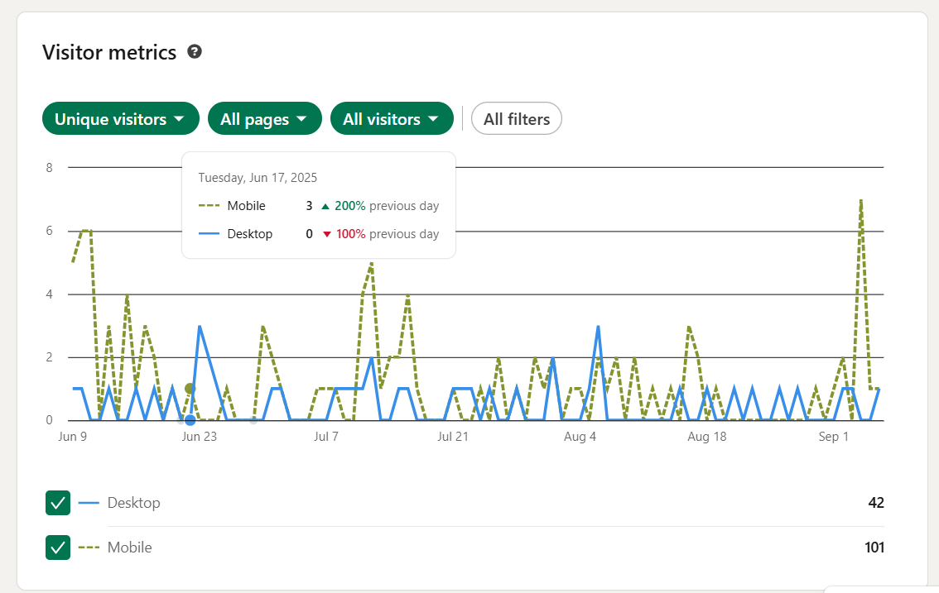Click the Jun 9 axis label
This screenshot has height=593, width=939.
pos(73,436)
